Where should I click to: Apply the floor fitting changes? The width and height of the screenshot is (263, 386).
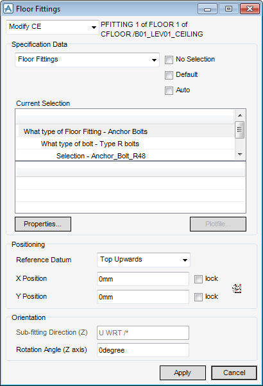183,373
